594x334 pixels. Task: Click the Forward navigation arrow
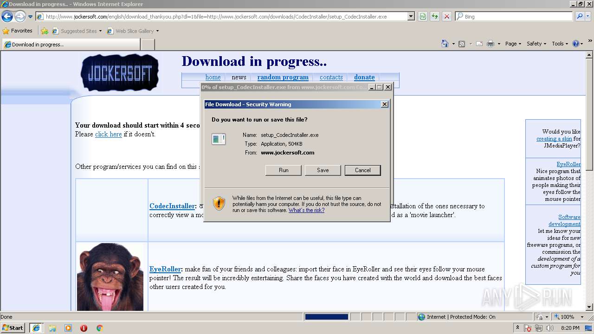coord(20,16)
